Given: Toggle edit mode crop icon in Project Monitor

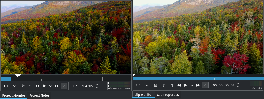Looking at the screenshot, I should [x=64, y=86].
